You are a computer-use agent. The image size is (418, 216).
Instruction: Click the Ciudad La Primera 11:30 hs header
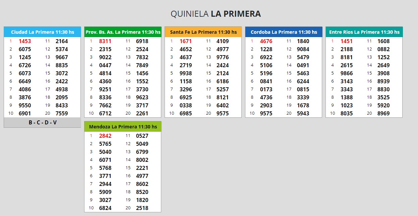point(42,32)
